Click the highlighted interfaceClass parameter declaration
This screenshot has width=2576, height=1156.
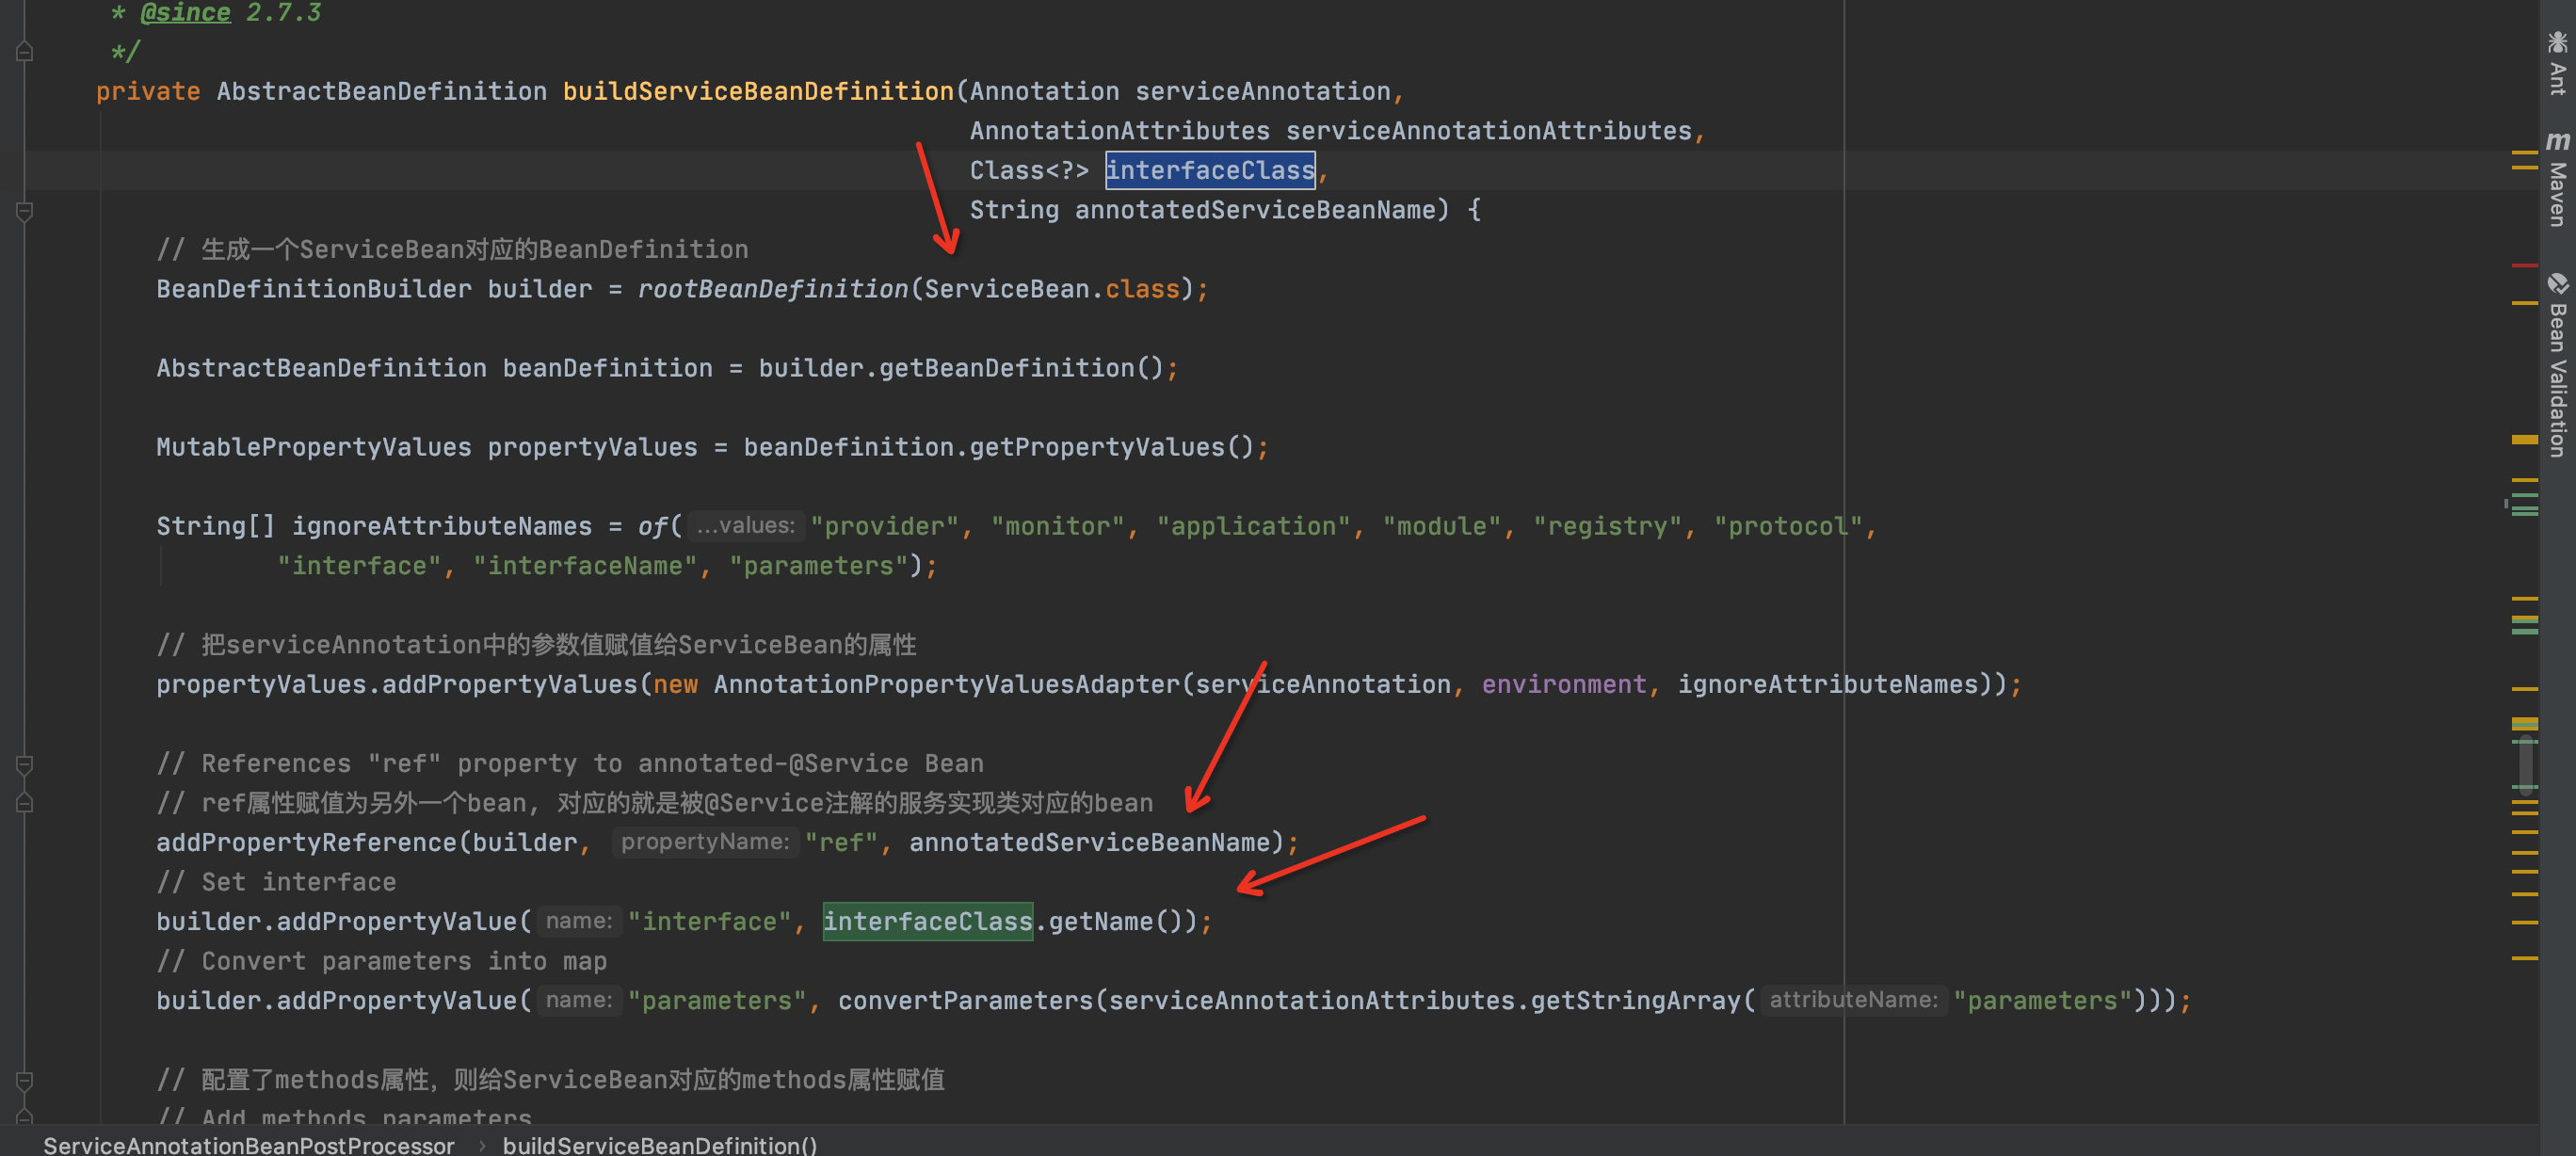pos(1209,170)
